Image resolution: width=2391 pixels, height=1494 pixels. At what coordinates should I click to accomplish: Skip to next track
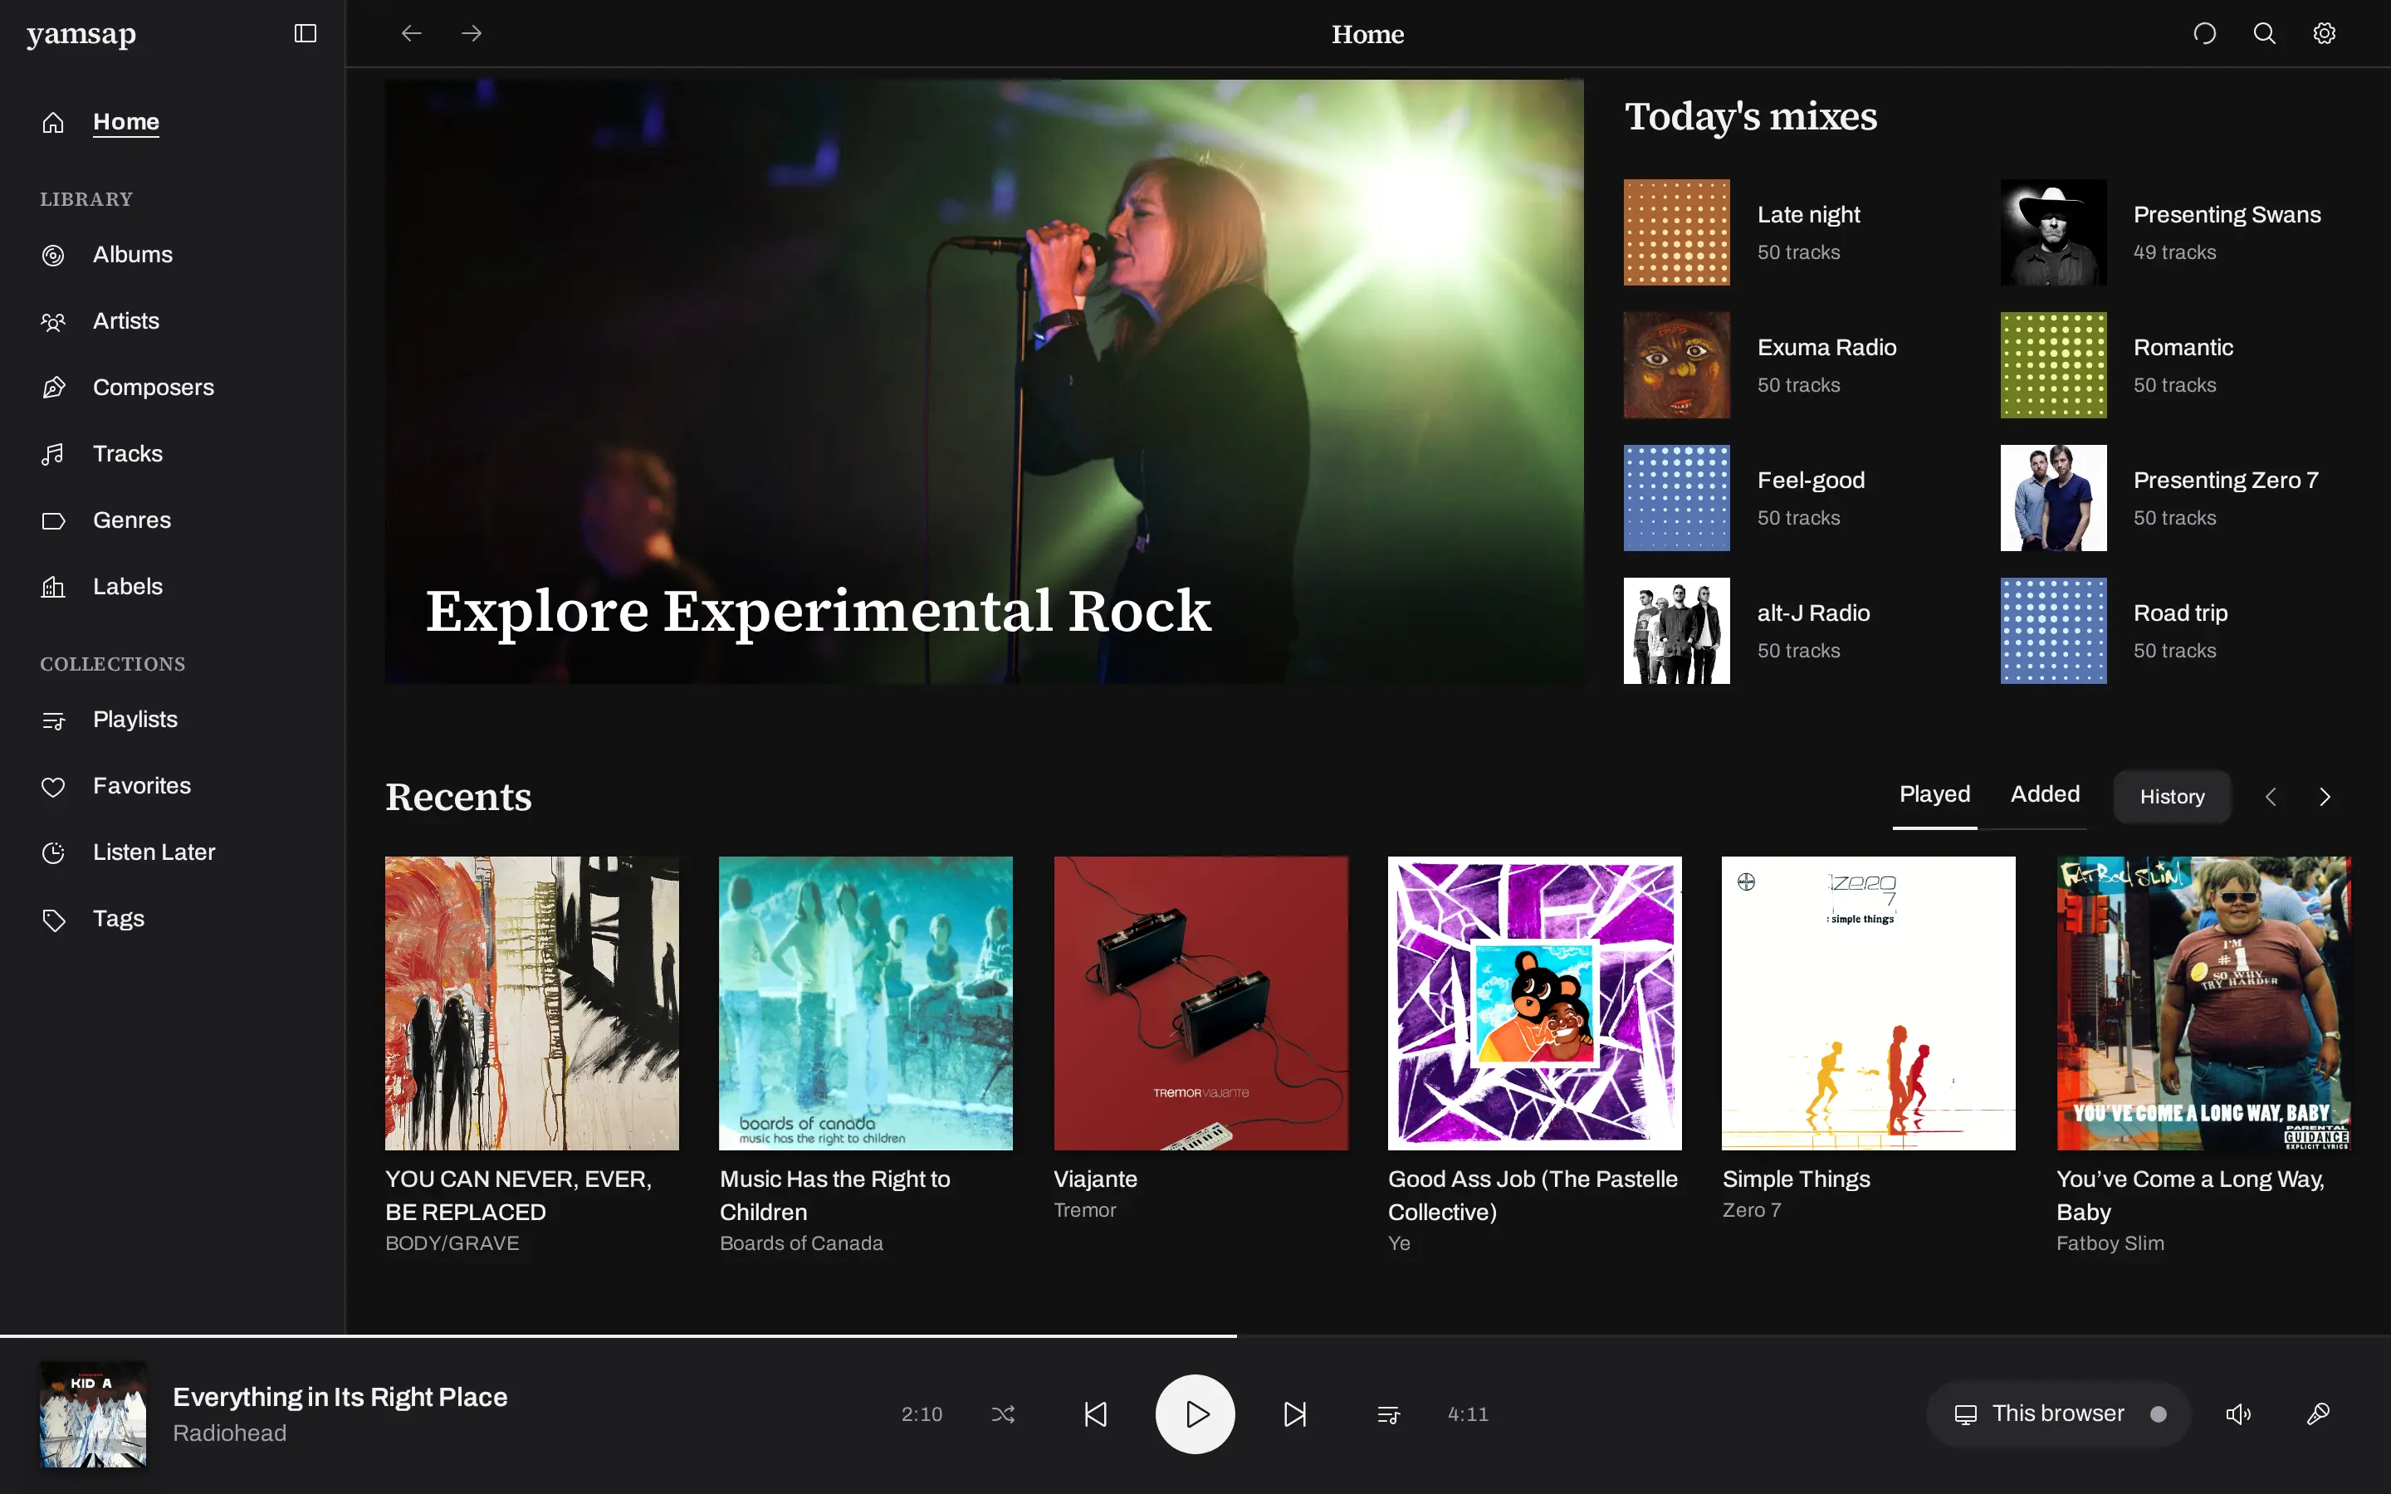point(1294,1414)
